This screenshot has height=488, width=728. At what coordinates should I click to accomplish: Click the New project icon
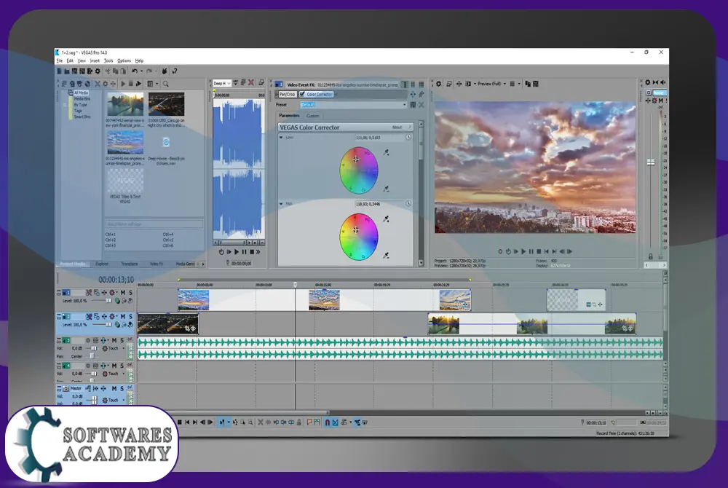click(60, 71)
